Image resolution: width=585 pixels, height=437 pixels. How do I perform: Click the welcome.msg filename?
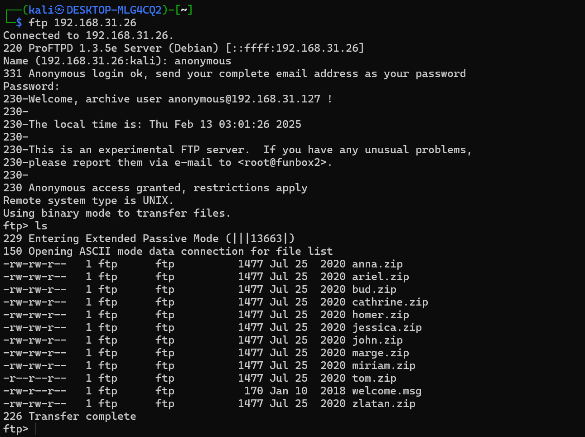pos(387,391)
